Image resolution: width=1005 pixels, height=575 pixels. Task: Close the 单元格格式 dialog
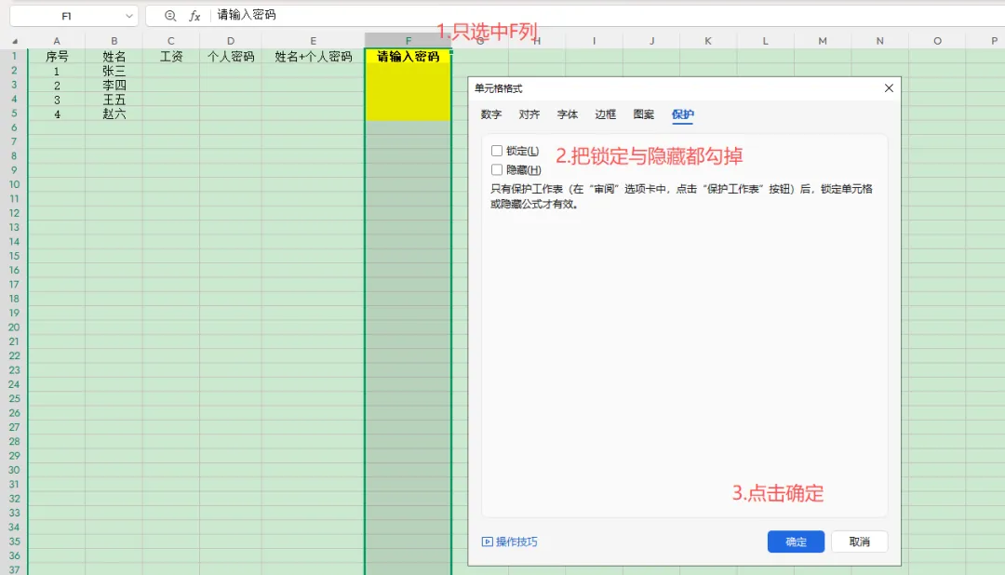click(889, 88)
